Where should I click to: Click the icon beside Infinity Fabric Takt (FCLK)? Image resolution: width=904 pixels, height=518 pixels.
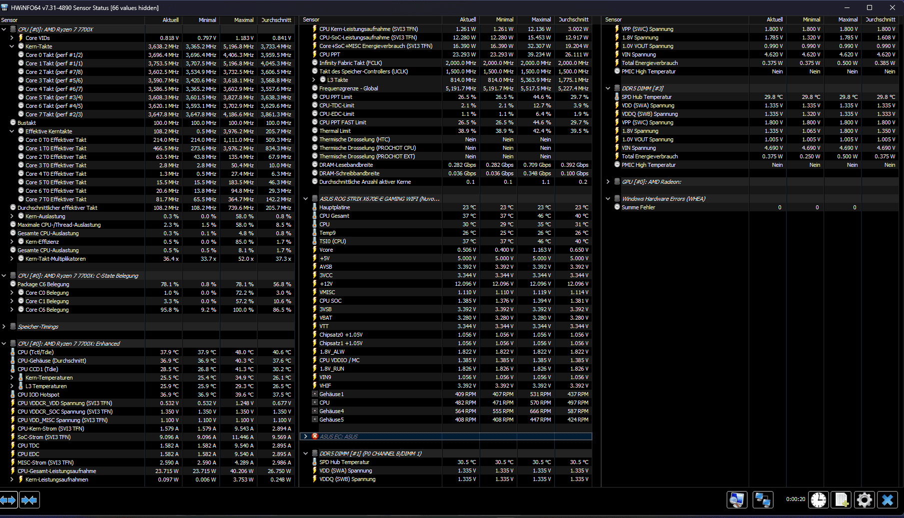point(315,63)
